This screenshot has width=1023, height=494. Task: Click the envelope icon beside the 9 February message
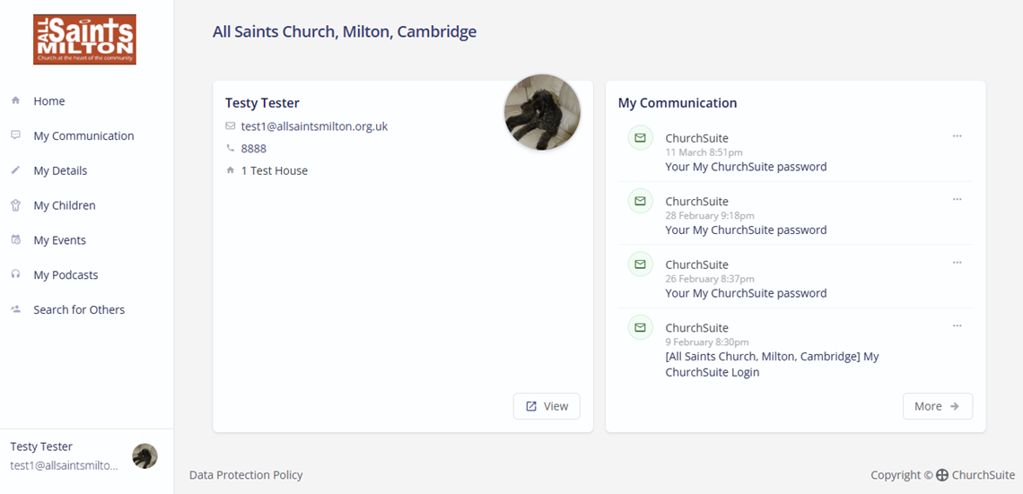pos(640,327)
